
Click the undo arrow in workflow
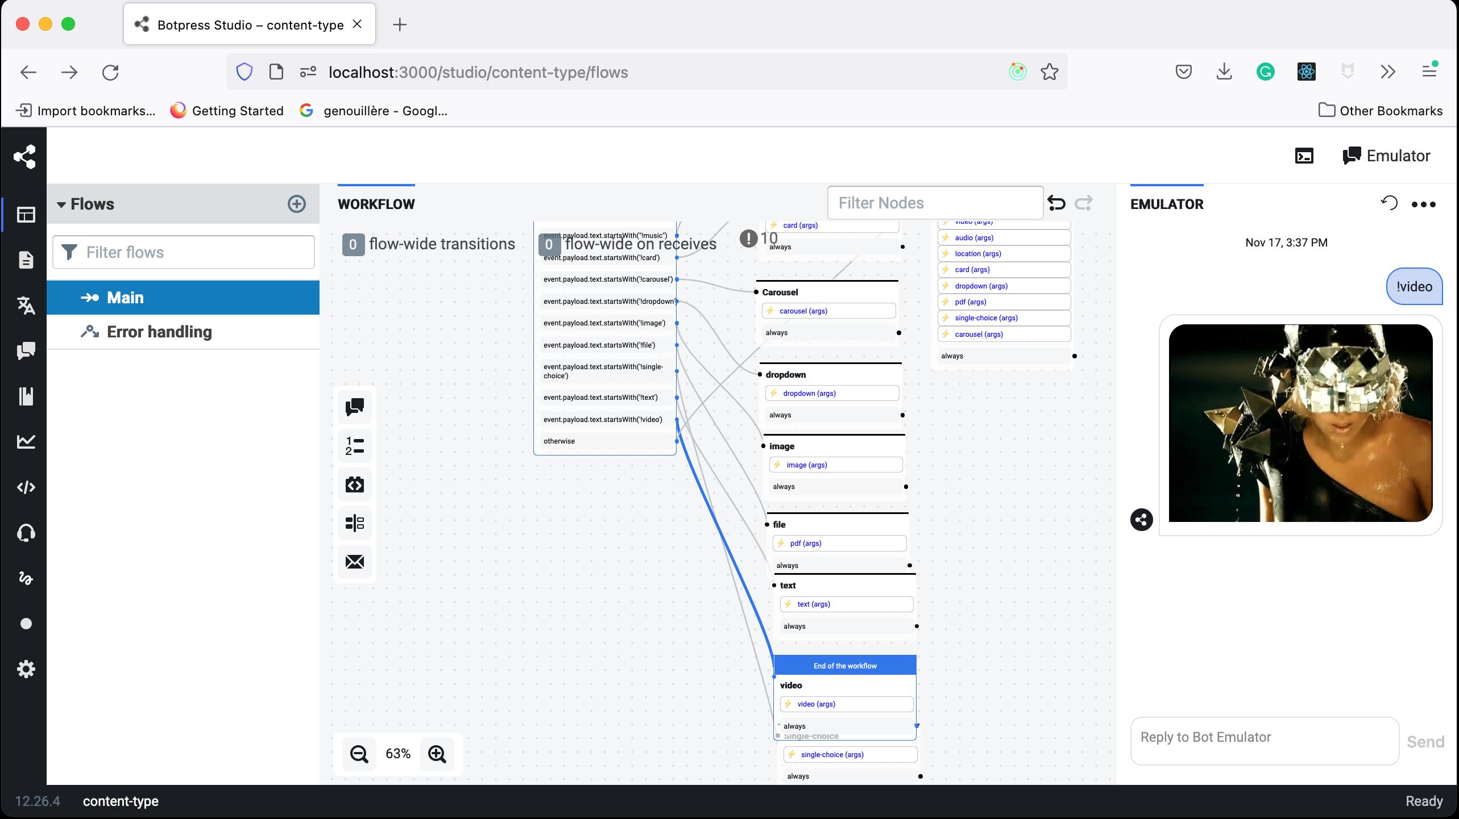[x=1056, y=203]
